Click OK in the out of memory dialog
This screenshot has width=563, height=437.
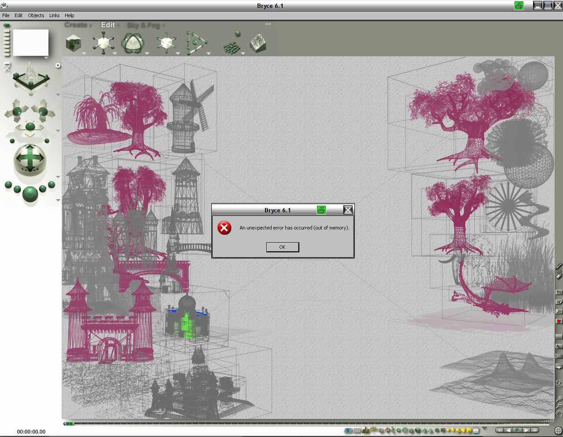283,247
